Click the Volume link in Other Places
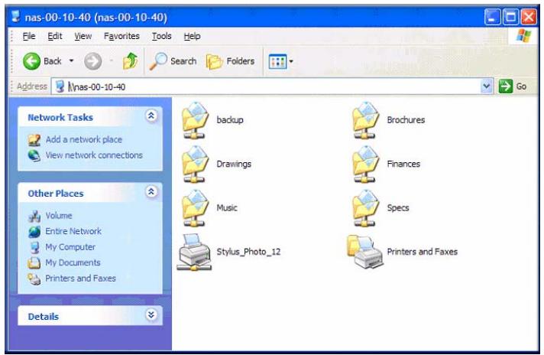 [x=59, y=216]
